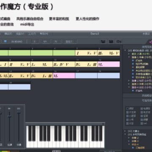Screen dimensions: 152x152
Task: Click the floppy disk save icon
Action: [111, 41]
